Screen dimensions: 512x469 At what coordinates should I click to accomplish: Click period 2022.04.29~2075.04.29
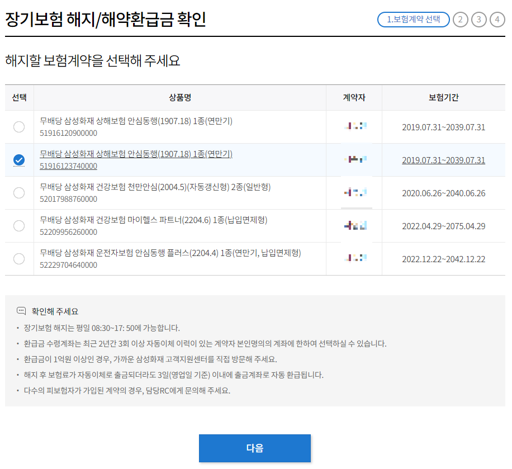[443, 226]
